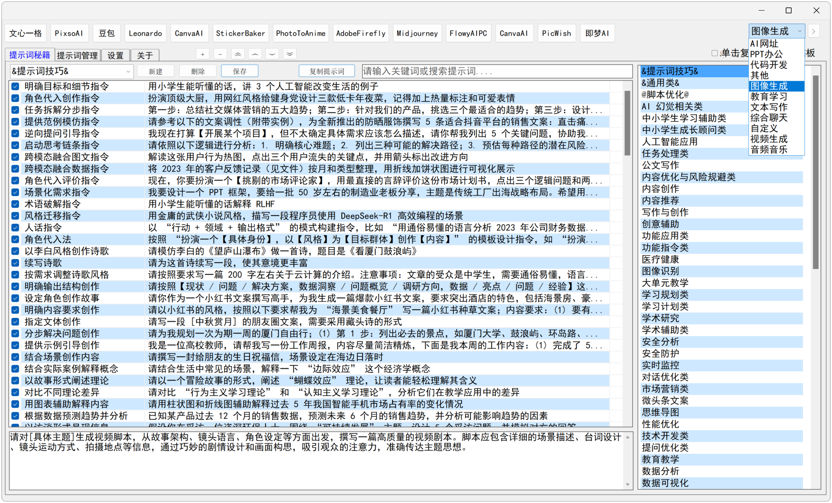This screenshot has height=503, width=832.
Task: Choose PPT办公 from the dropdown list
Action: click(777, 54)
